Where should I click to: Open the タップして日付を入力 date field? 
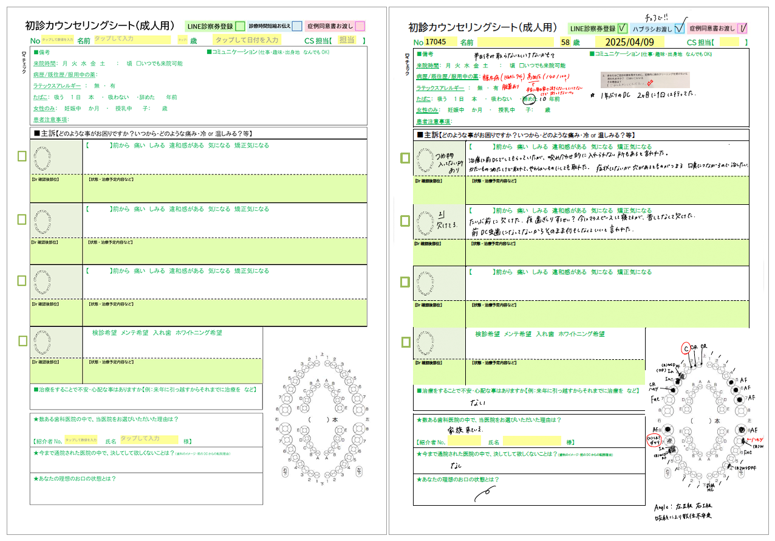[x=247, y=40]
